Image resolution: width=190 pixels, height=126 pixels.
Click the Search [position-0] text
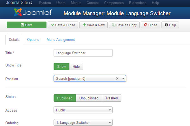(71, 79)
